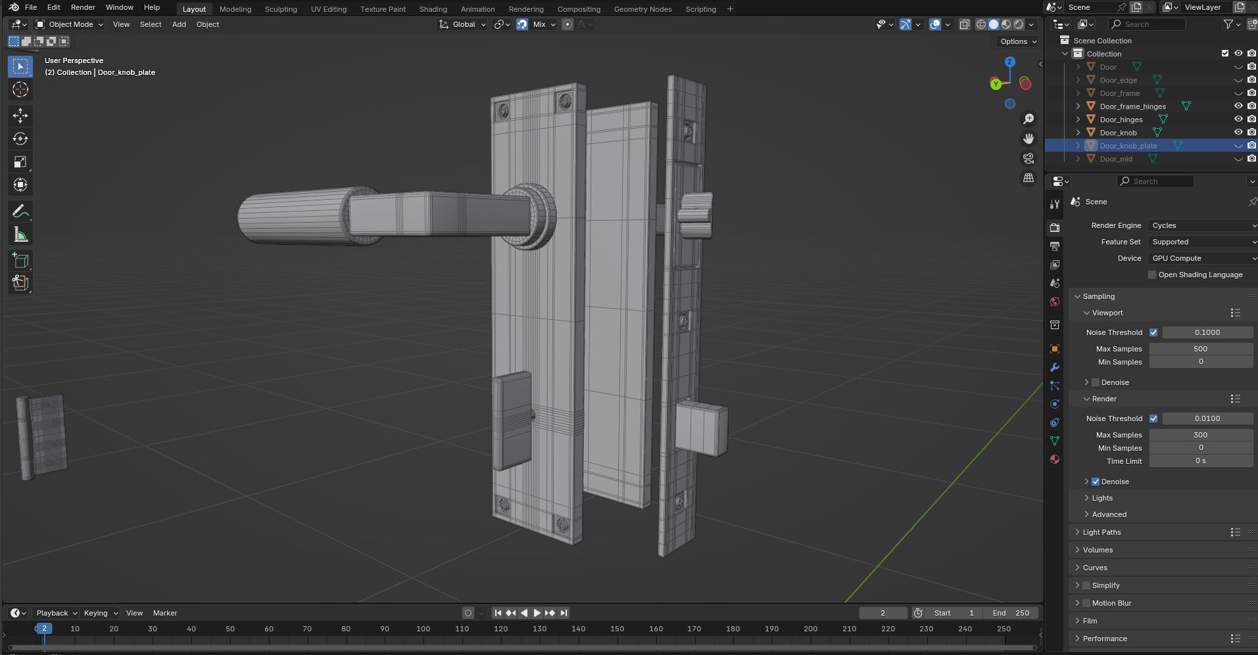Click the current frame number field
This screenshot has width=1258, height=655.
coord(883,613)
